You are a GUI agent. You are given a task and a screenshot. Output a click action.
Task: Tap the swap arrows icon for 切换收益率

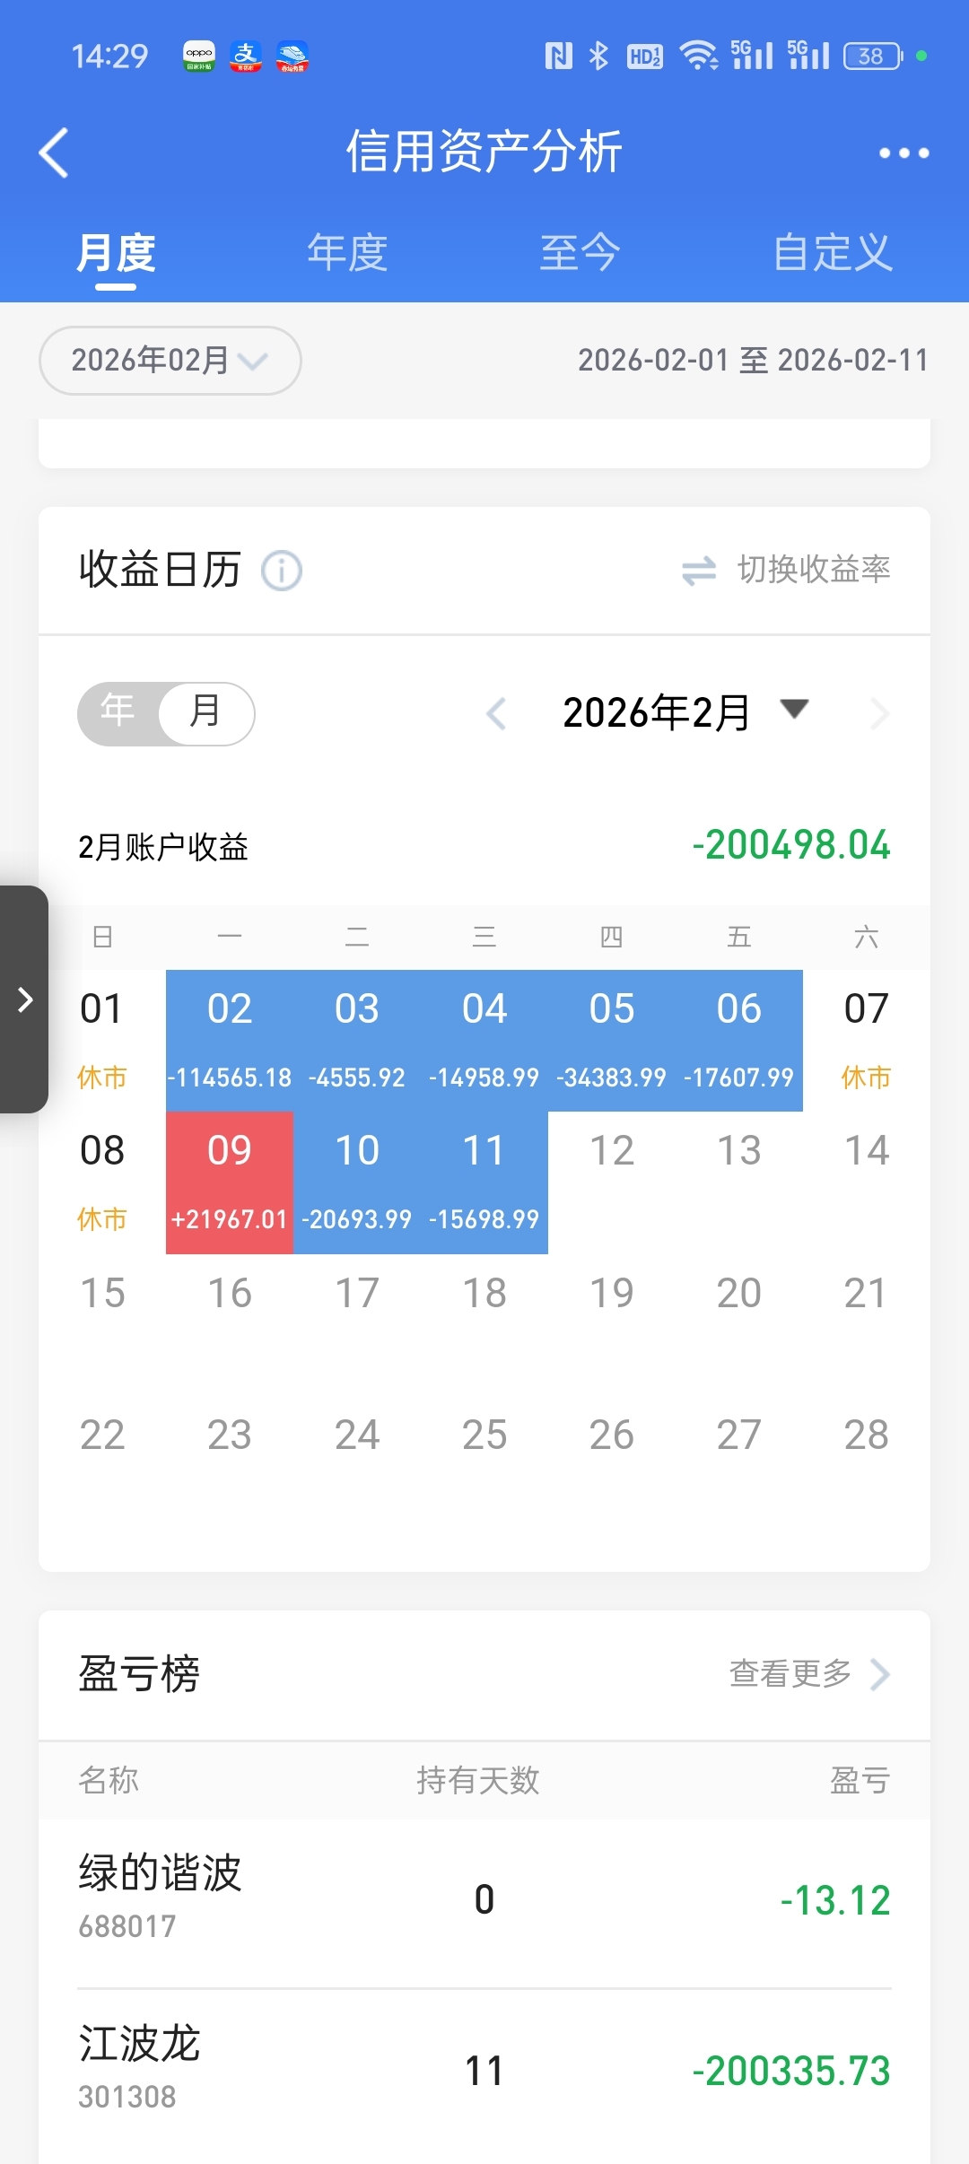click(698, 571)
